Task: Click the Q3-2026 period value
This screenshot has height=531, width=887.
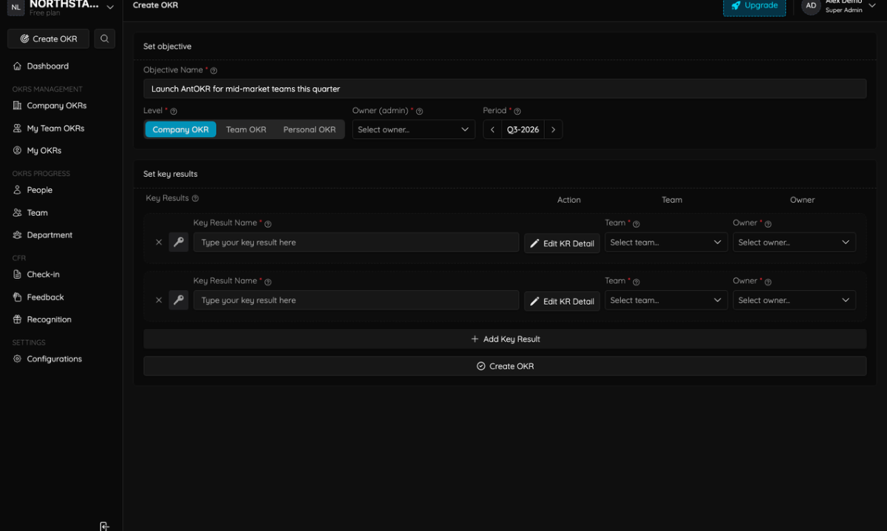Action: (523, 129)
